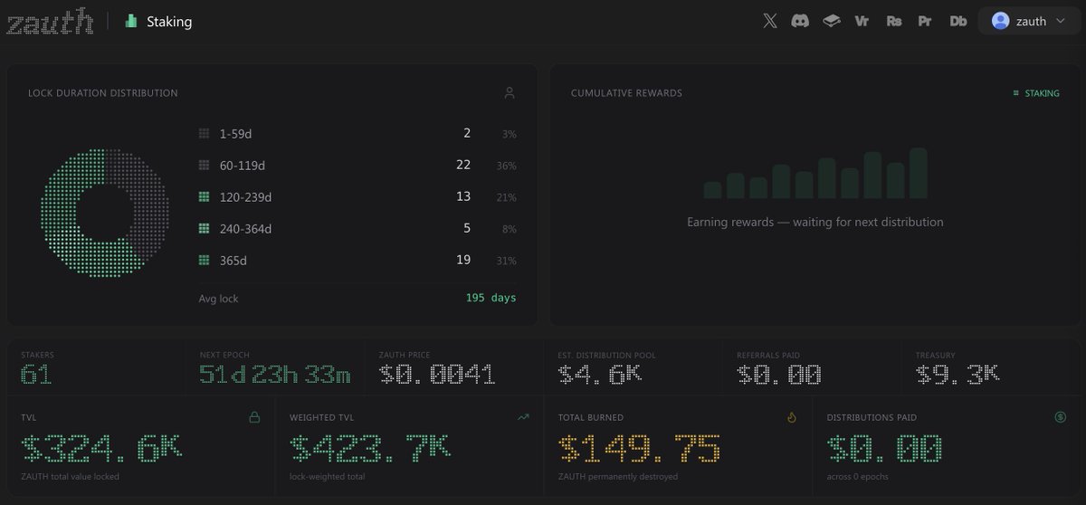Click the Referrals Paid $0.00 value
The image size is (1086, 505).
coord(779,374)
